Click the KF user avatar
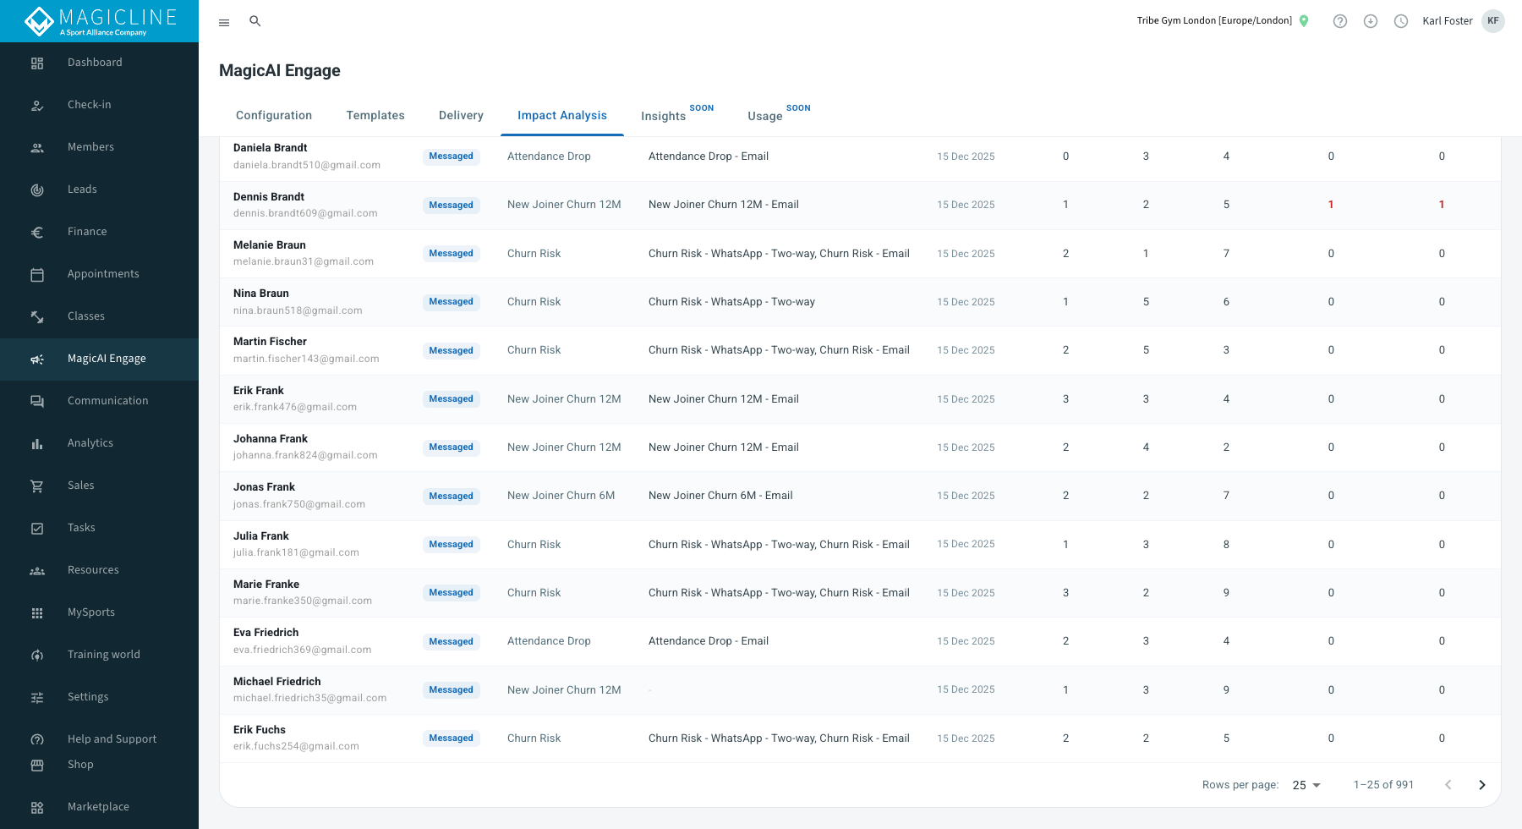This screenshot has height=829, width=1522. 1493,21
